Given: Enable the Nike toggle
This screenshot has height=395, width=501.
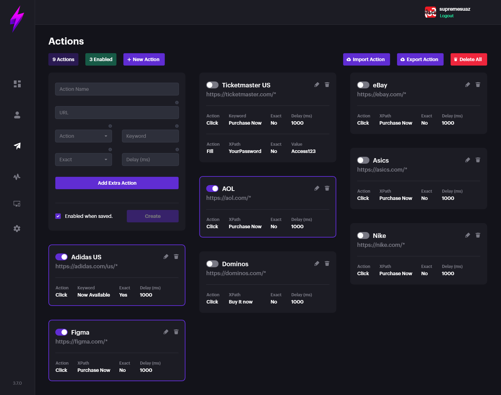Looking at the screenshot, I should pyautogui.click(x=363, y=235).
